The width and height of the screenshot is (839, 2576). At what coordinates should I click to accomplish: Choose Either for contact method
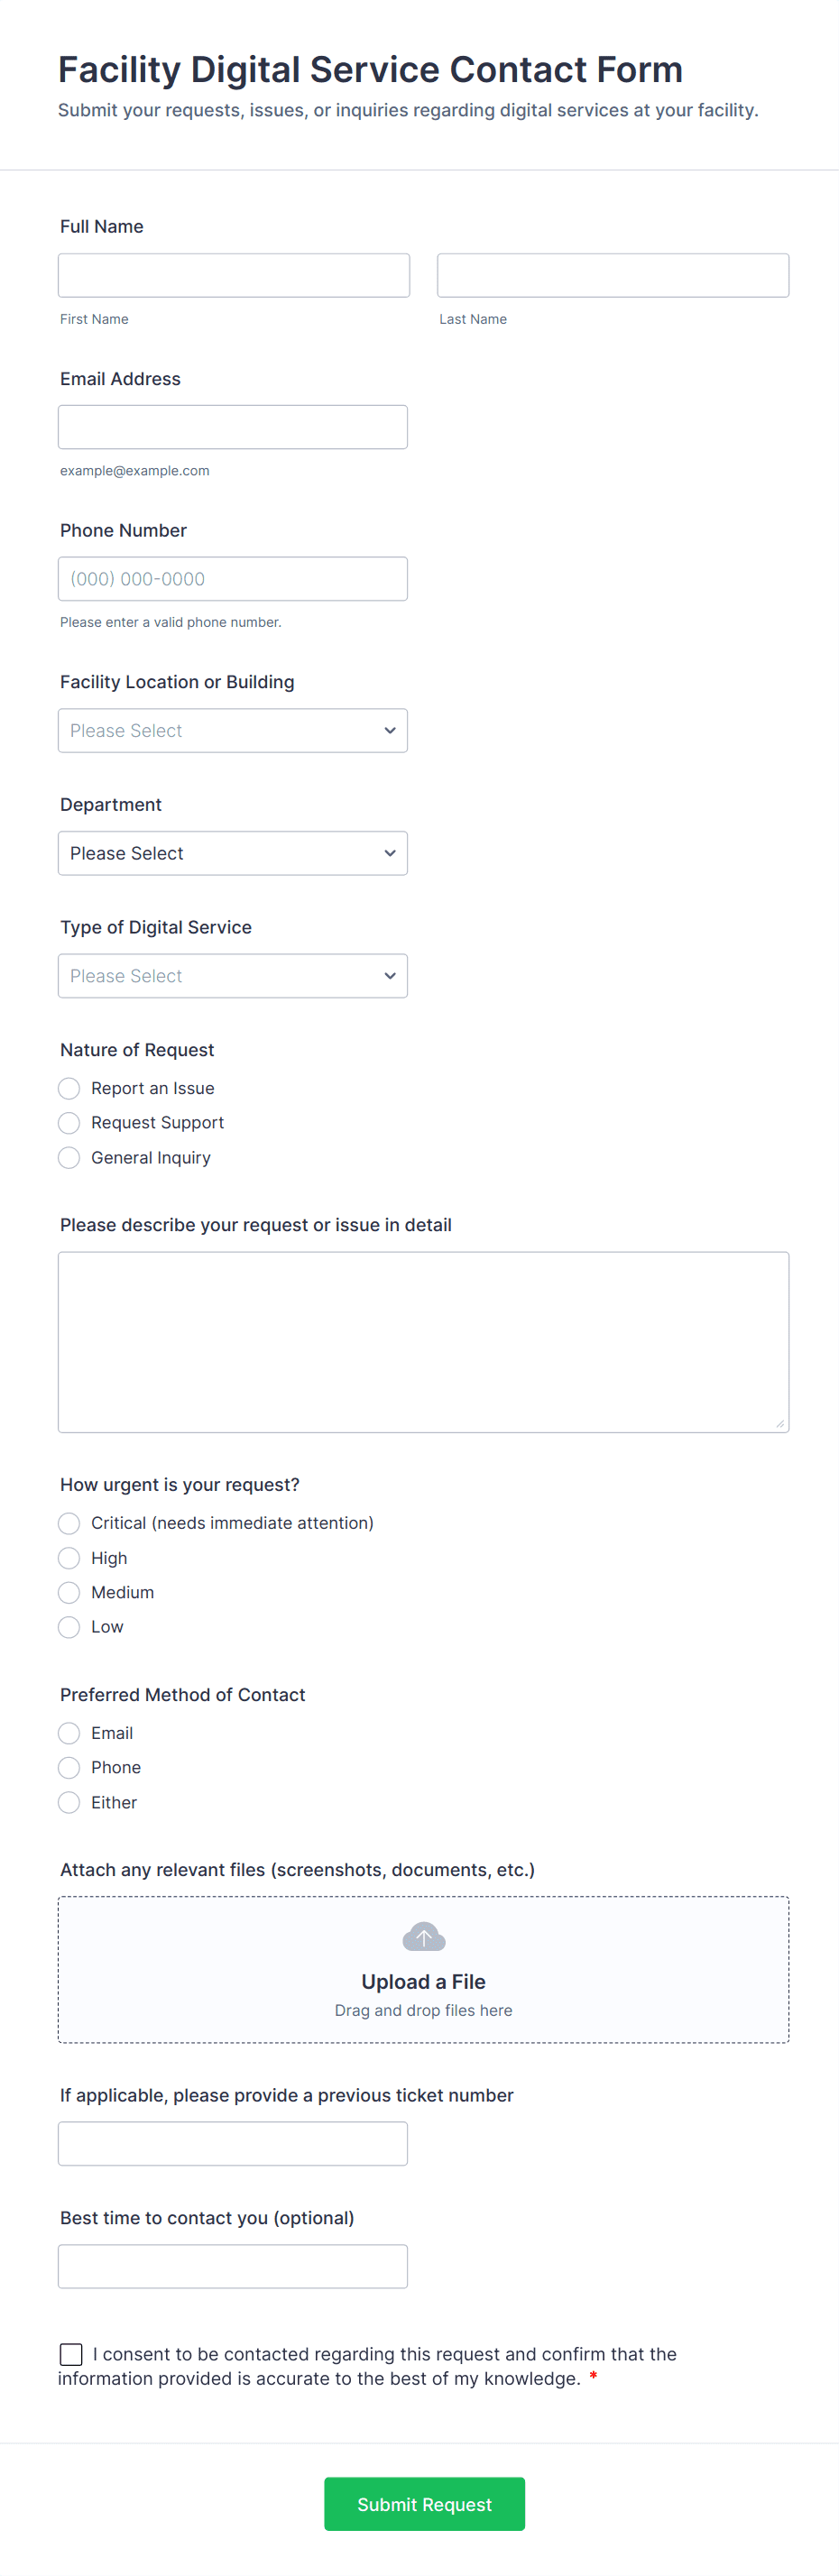click(x=68, y=1802)
